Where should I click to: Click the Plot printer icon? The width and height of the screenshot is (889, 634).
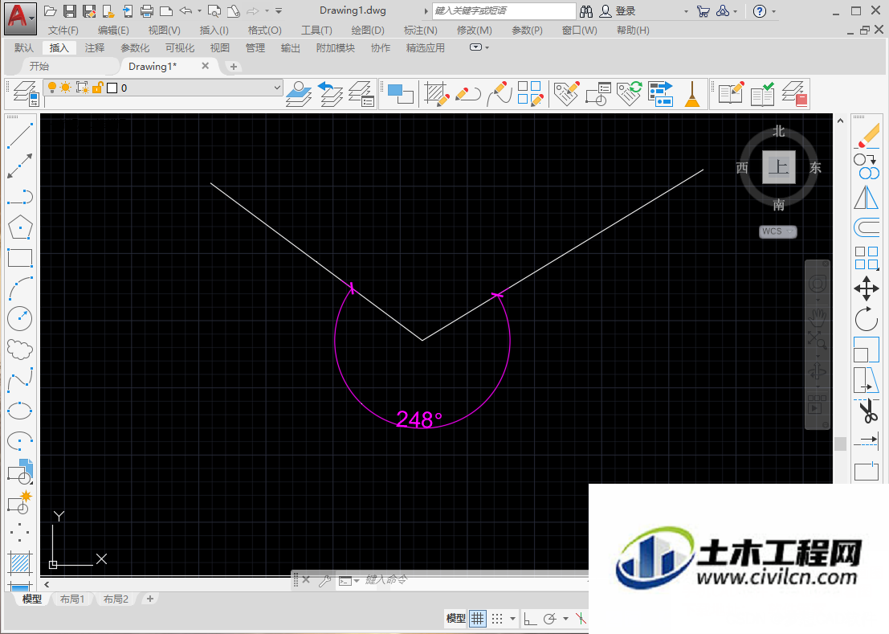click(147, 10)
